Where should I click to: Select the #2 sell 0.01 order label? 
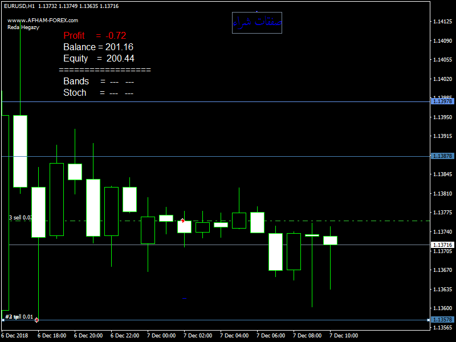click(19, 317)
